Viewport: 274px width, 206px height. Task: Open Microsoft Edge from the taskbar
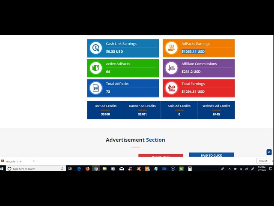pyautogui.click(x=79, y=169)
